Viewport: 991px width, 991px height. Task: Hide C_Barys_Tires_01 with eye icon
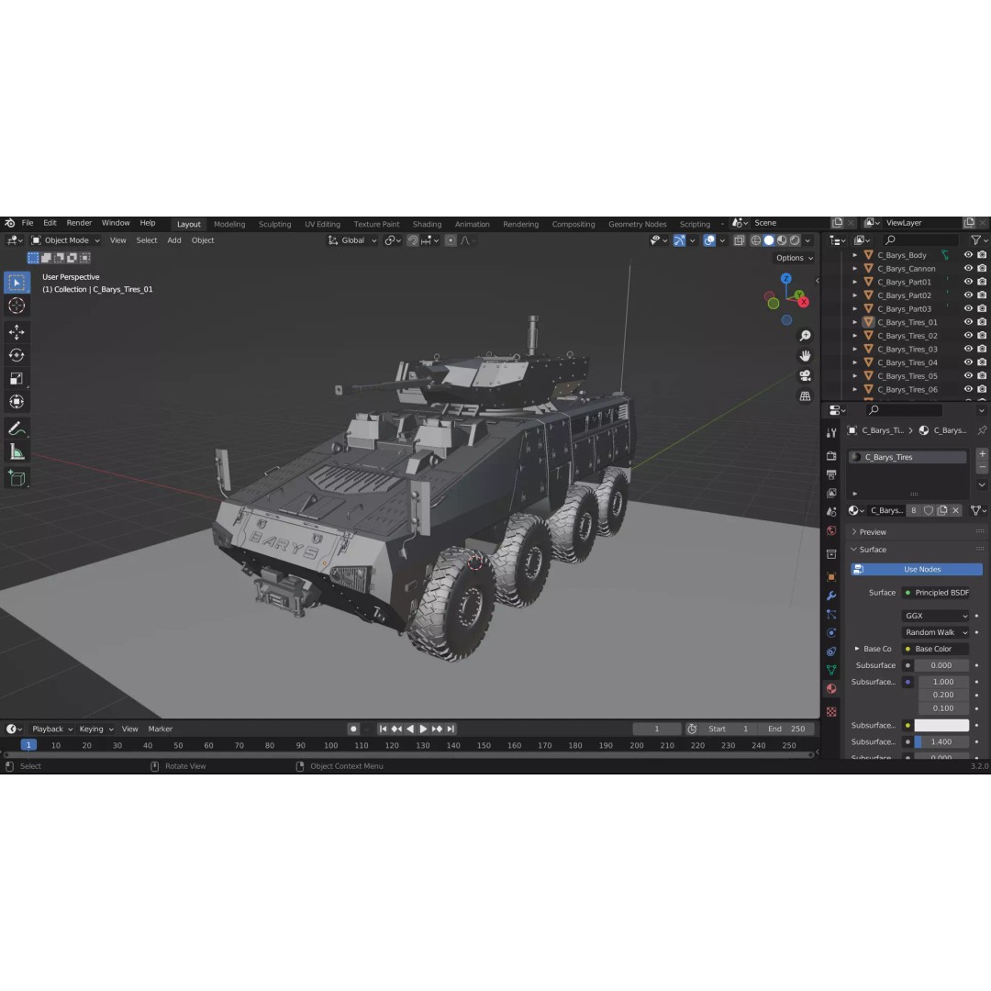pos(968,322)
